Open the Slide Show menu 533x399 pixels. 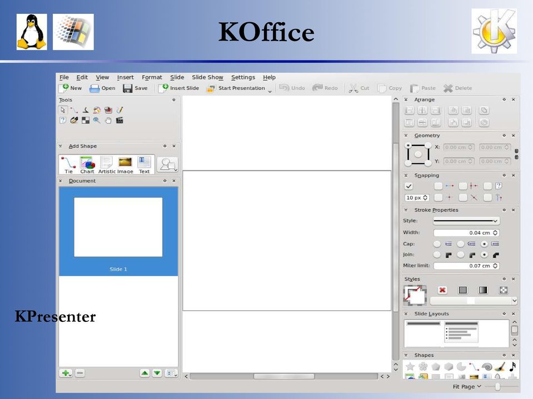click(207, 77)
